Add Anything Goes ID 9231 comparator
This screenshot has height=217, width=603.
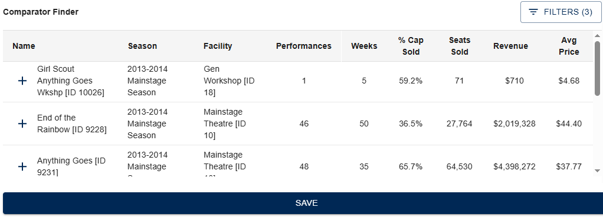coord(22,166)
